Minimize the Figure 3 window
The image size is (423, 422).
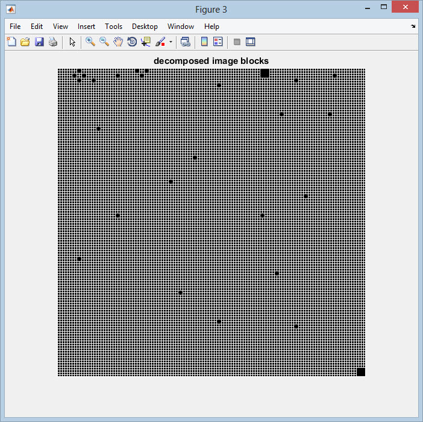(368, 7)
